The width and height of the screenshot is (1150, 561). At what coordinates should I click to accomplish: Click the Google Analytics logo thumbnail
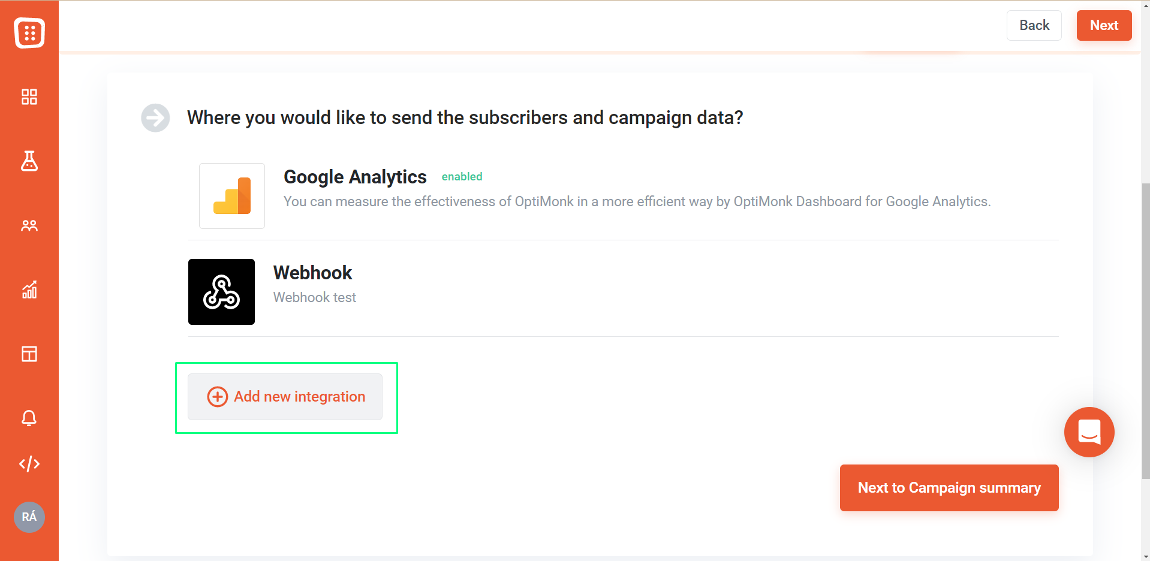[x=232, y=196]
